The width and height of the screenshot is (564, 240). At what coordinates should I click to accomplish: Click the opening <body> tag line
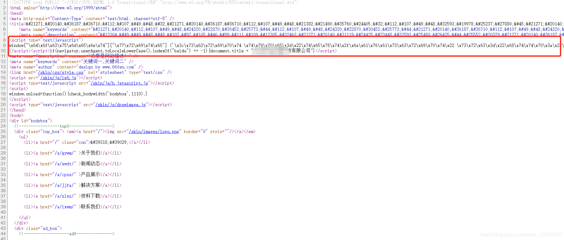point(16,115)
